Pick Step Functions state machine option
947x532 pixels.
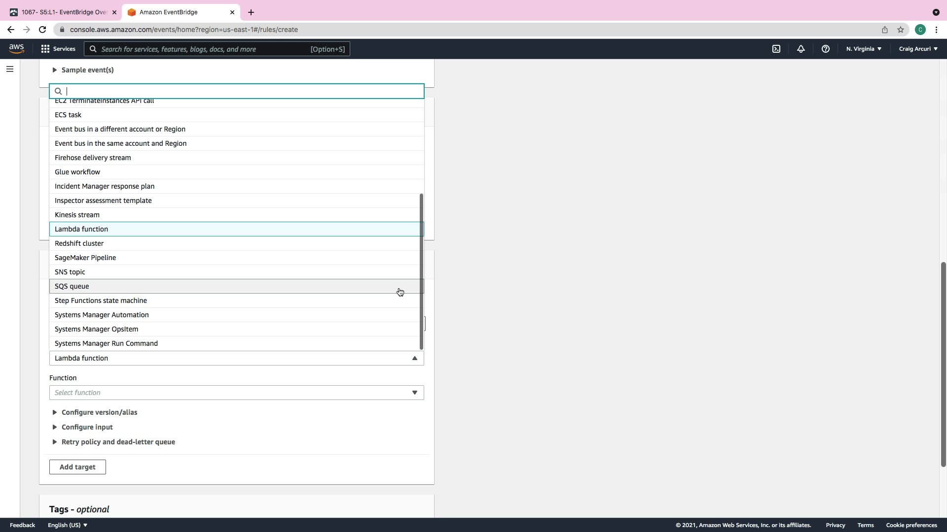(x=101, y=300)
